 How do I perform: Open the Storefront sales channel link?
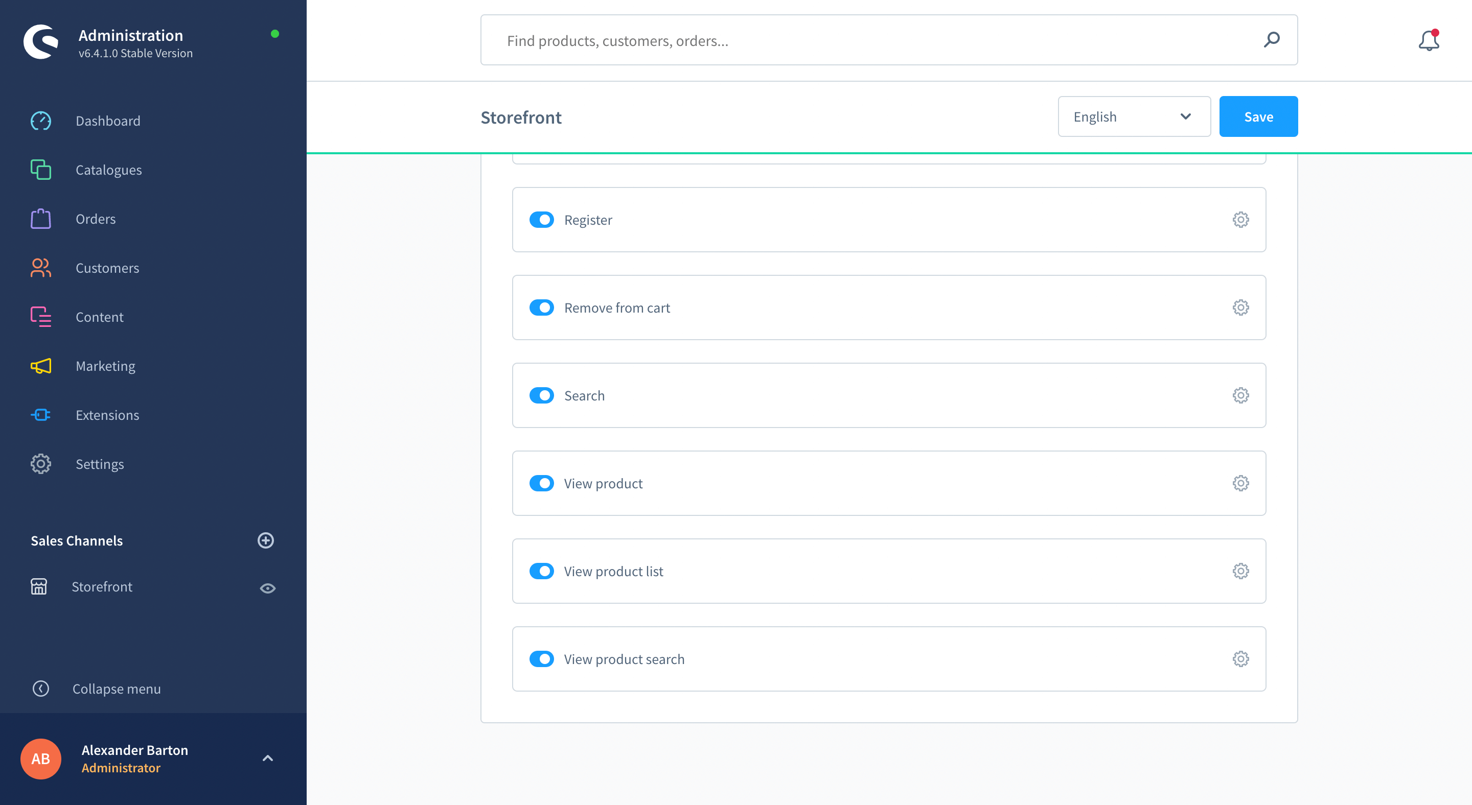(x=102, y=587)
